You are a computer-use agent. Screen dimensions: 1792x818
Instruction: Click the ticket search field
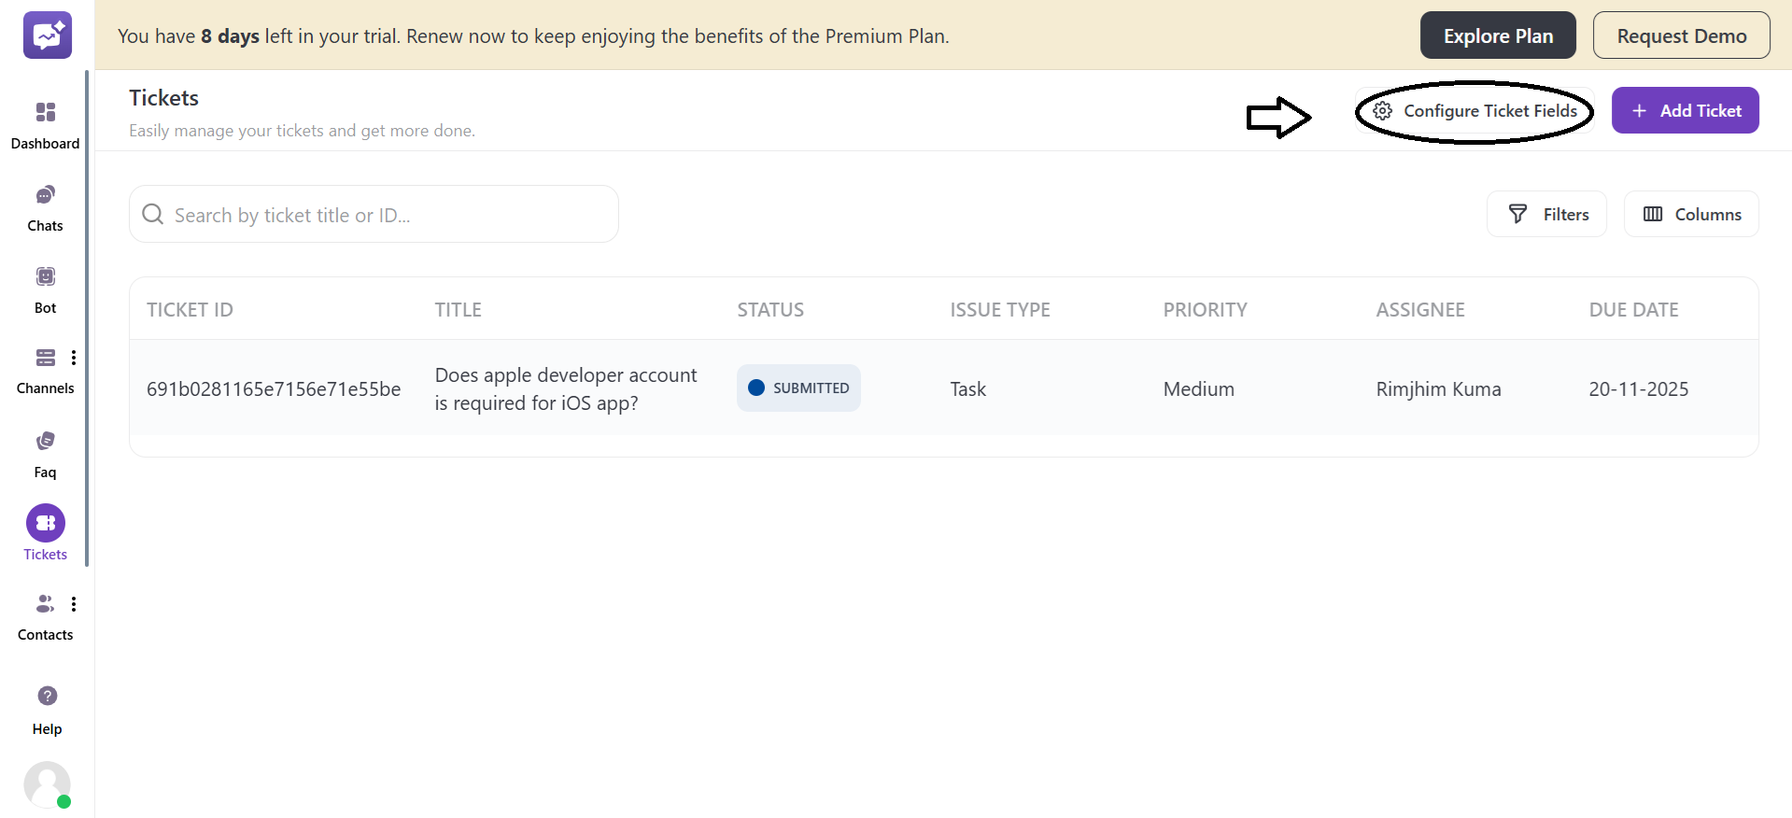[374, 214]
